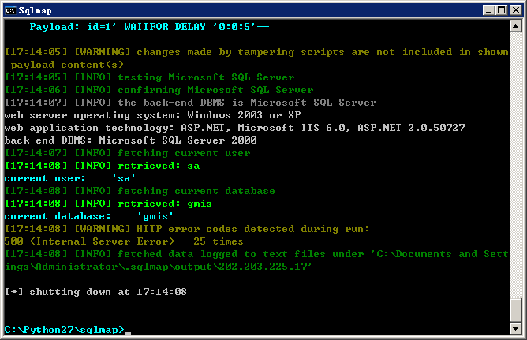Click the sqlmap output path 202.203.225.17

[158, 267]
